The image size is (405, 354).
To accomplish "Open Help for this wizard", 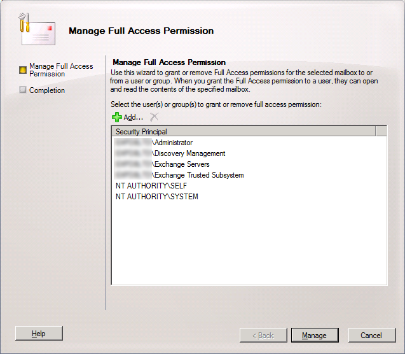I will (x=39, y=334).
